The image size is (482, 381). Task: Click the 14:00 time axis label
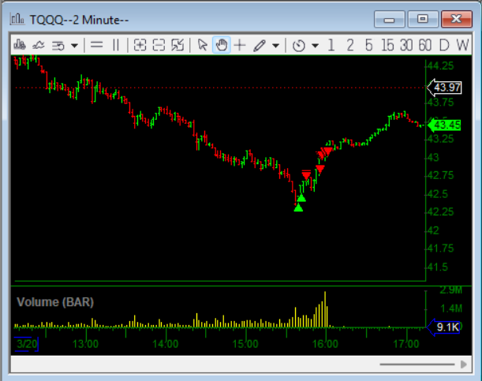tap(166, 344)
